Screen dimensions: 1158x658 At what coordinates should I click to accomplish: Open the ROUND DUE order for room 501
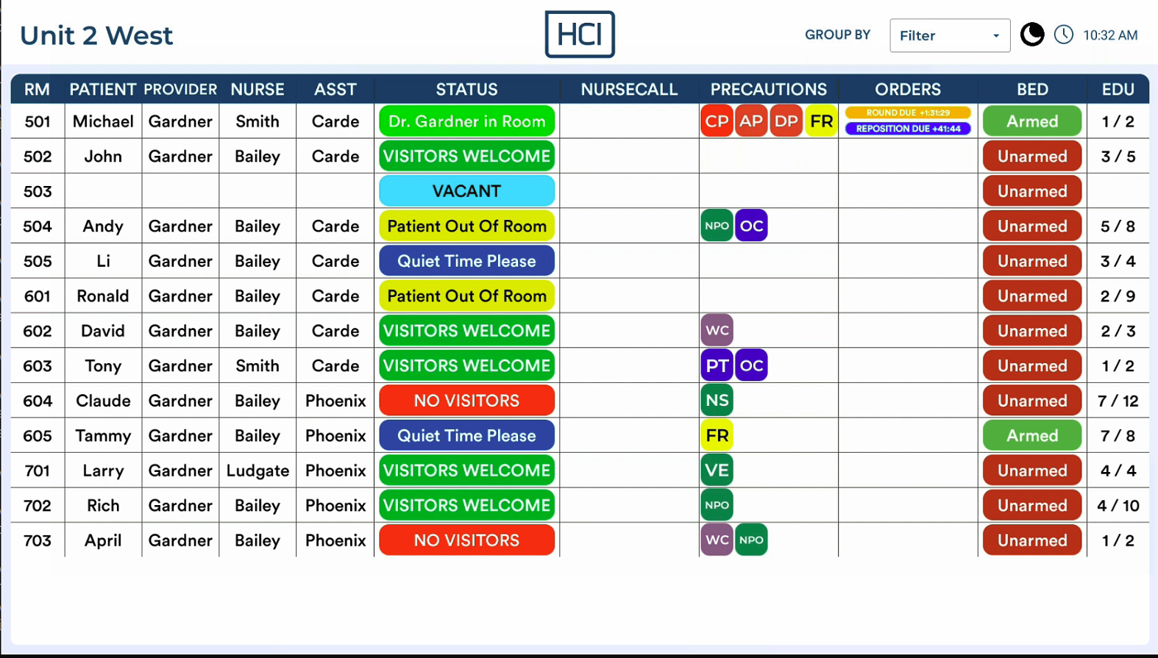pos(908,112)
